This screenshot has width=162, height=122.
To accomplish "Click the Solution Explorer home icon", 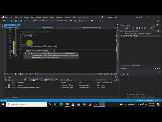I will pos(127,28).
